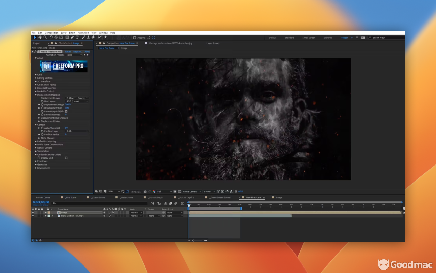436x273 pixels.
Task: Hide the Slow Motion Fire.mp4 layer
Action: coord(33,216)
